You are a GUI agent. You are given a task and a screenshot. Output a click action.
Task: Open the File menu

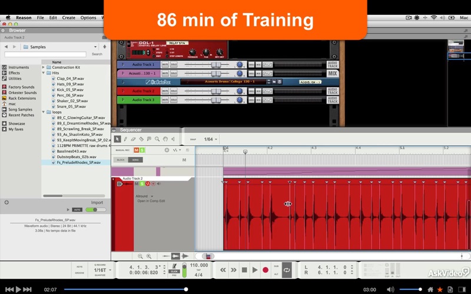40,18
